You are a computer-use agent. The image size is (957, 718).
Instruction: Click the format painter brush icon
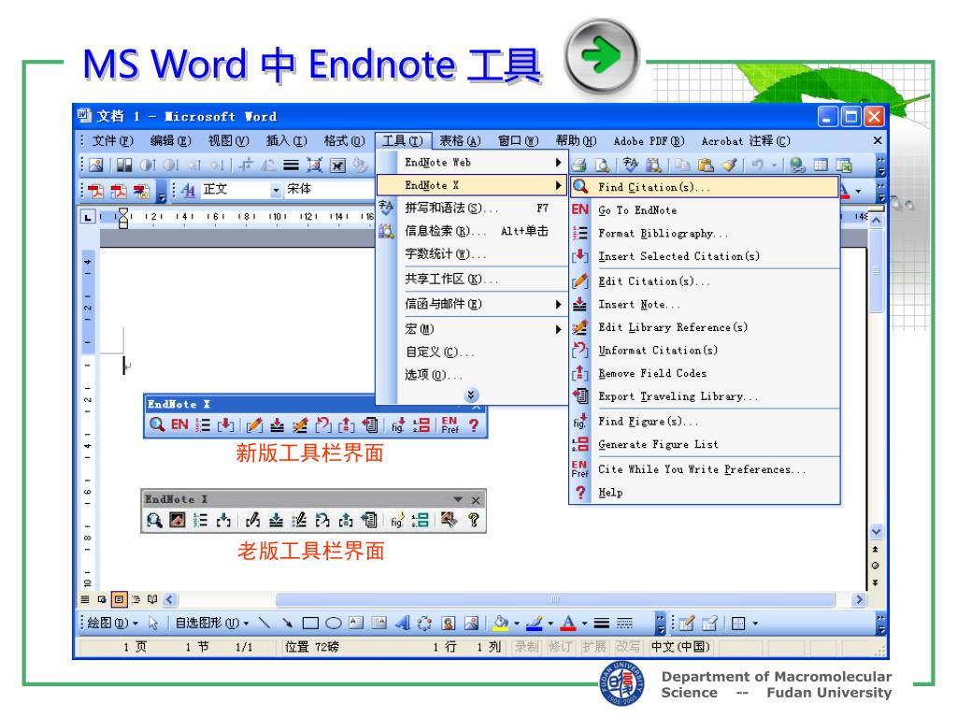coord(729,165)
